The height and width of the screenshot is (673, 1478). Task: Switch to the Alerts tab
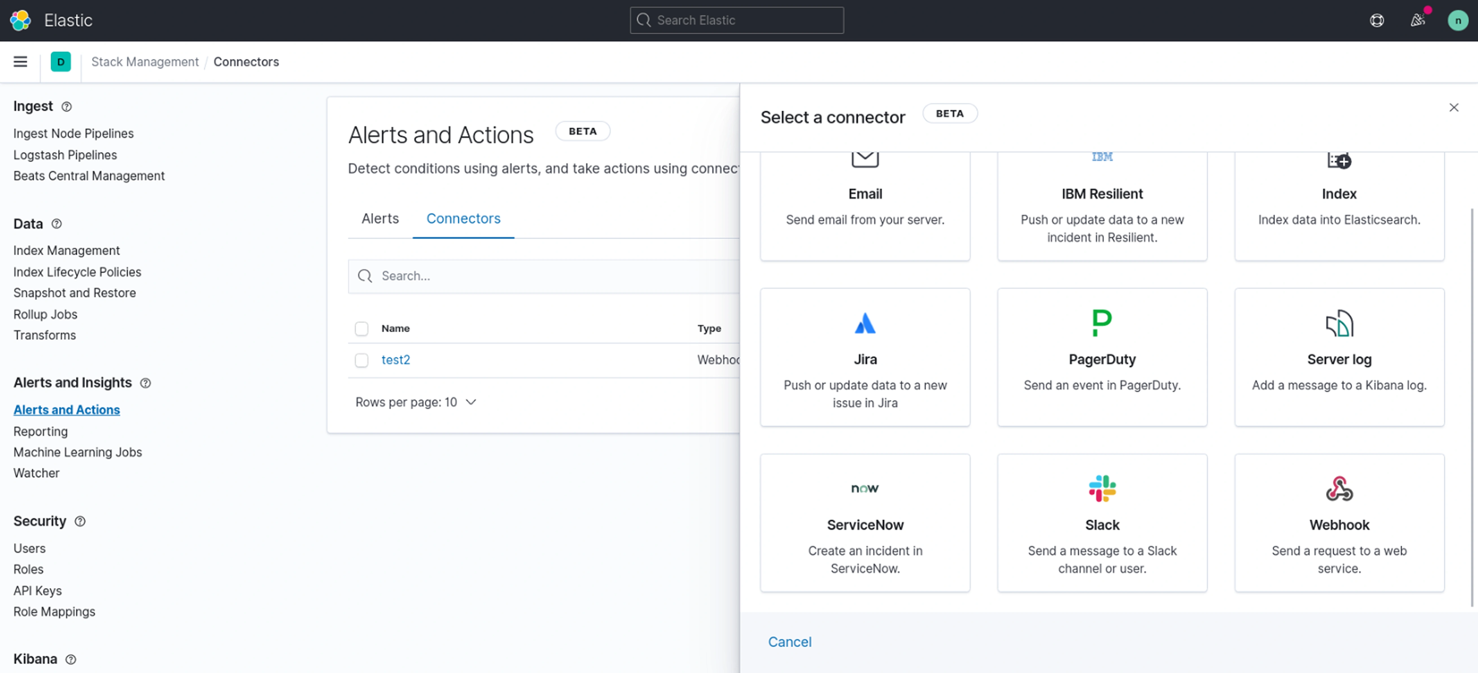point(380,218)
